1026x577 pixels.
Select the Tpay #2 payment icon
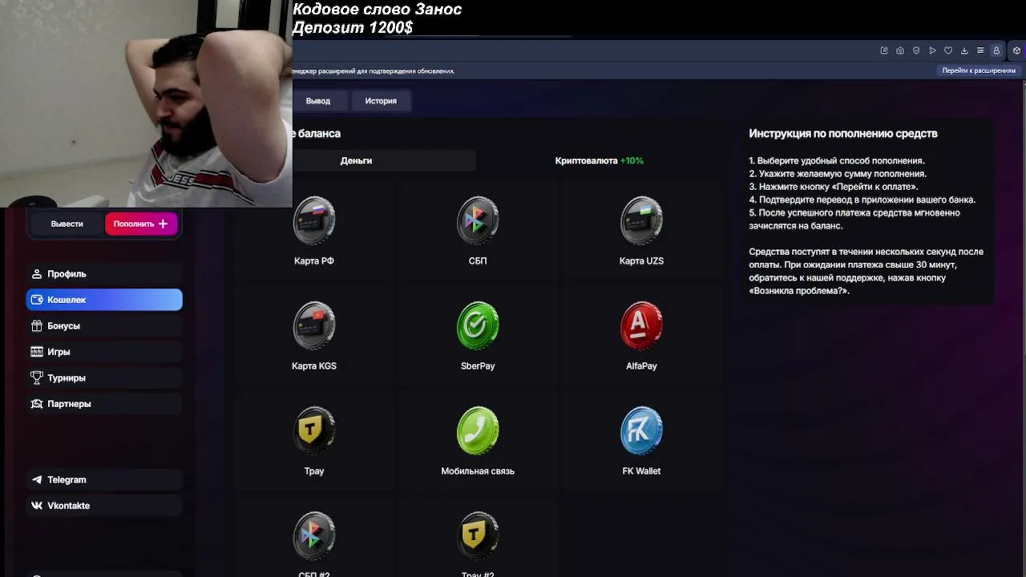(478, 535)
